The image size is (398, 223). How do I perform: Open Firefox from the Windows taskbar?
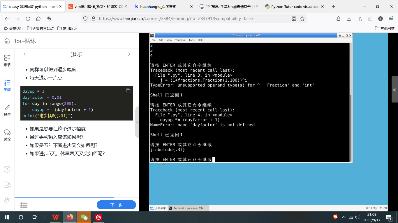click(70, 217)
